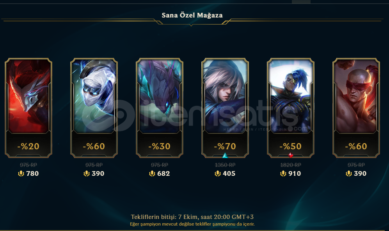Image resolution: width=389 pixels, height=231 pixels.
Task: Click the RP coin icon beside 405
Action: [218, 173]
